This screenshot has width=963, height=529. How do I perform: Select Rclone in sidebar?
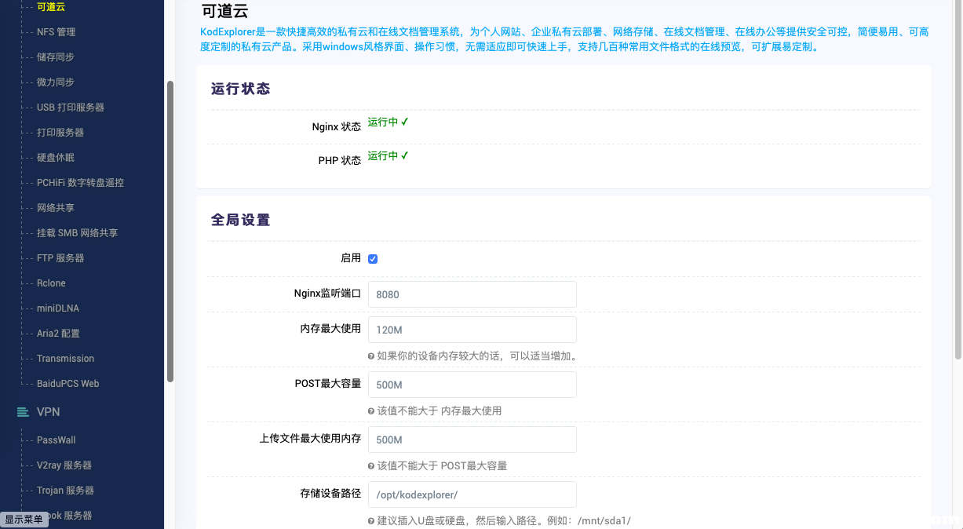pos(51,283)
